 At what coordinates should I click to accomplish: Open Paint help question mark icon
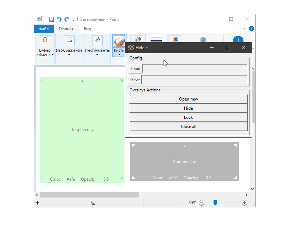tap(251, 28)
